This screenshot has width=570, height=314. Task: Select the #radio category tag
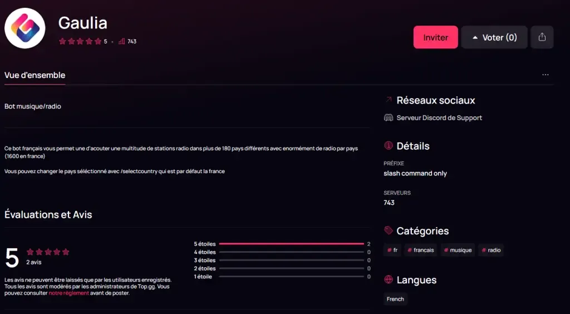point(491,250)
